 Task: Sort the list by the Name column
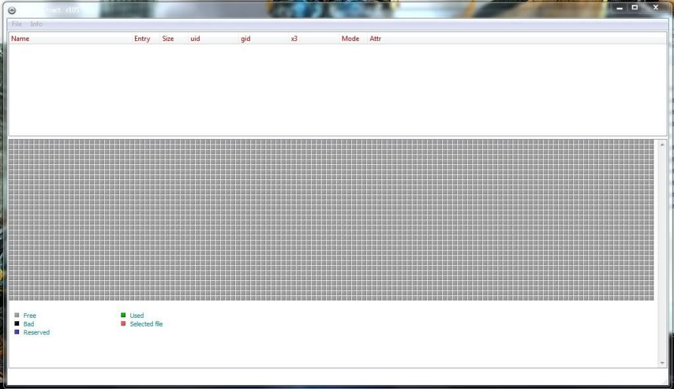pyautogui.click(x=20, y=39)
